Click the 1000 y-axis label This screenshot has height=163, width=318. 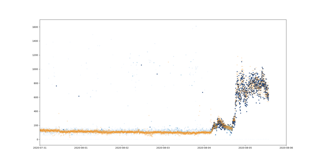tap(35, 69)
